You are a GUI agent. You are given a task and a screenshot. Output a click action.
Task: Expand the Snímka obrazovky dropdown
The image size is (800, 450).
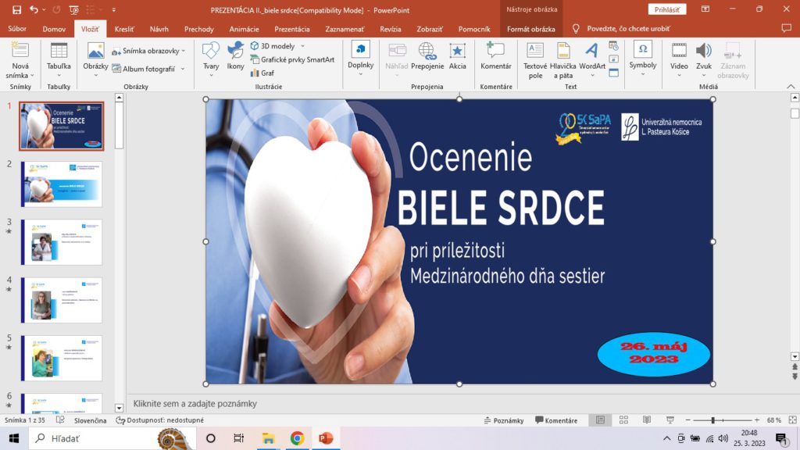click(183, 51)
